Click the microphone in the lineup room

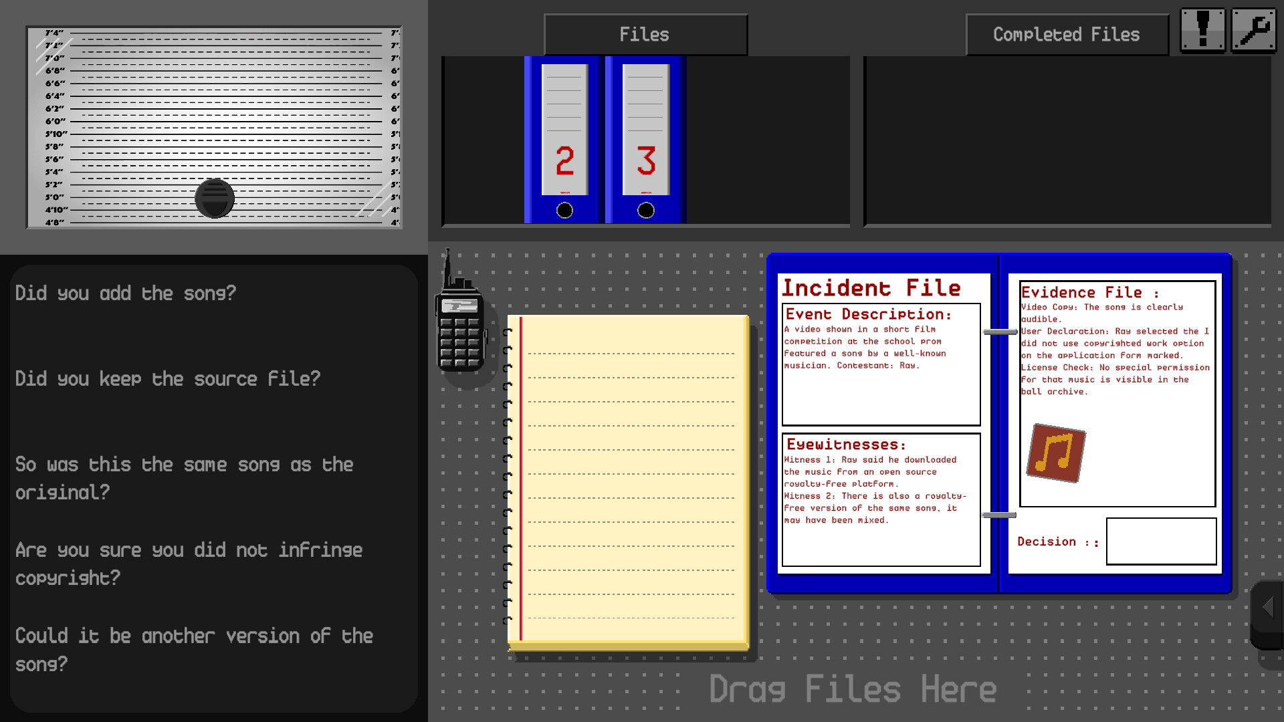(213, 197)
